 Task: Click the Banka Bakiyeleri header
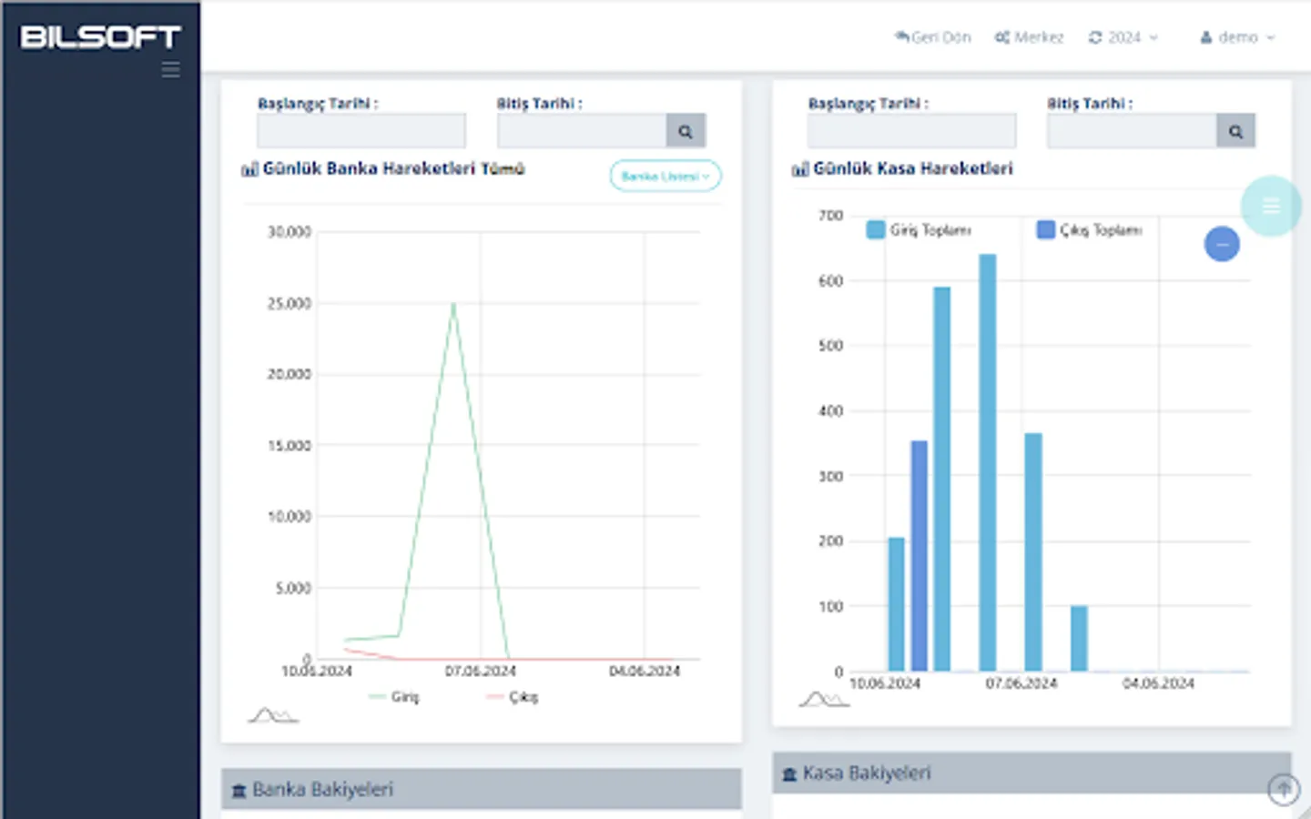pos(481,789)
